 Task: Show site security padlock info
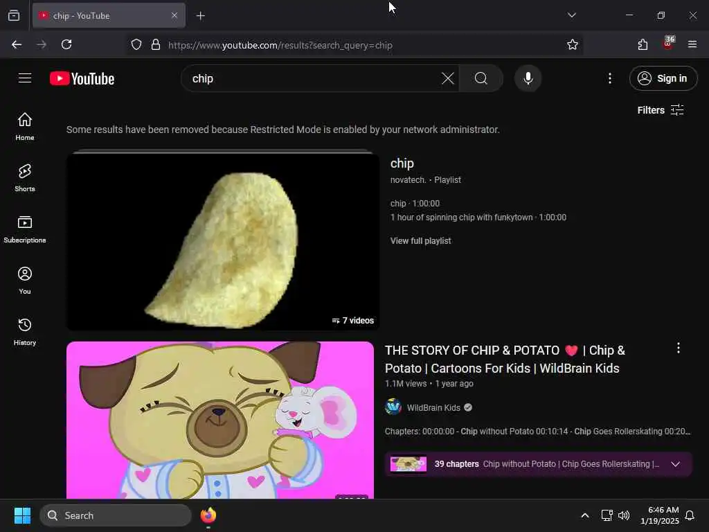(x=156, y=44)
